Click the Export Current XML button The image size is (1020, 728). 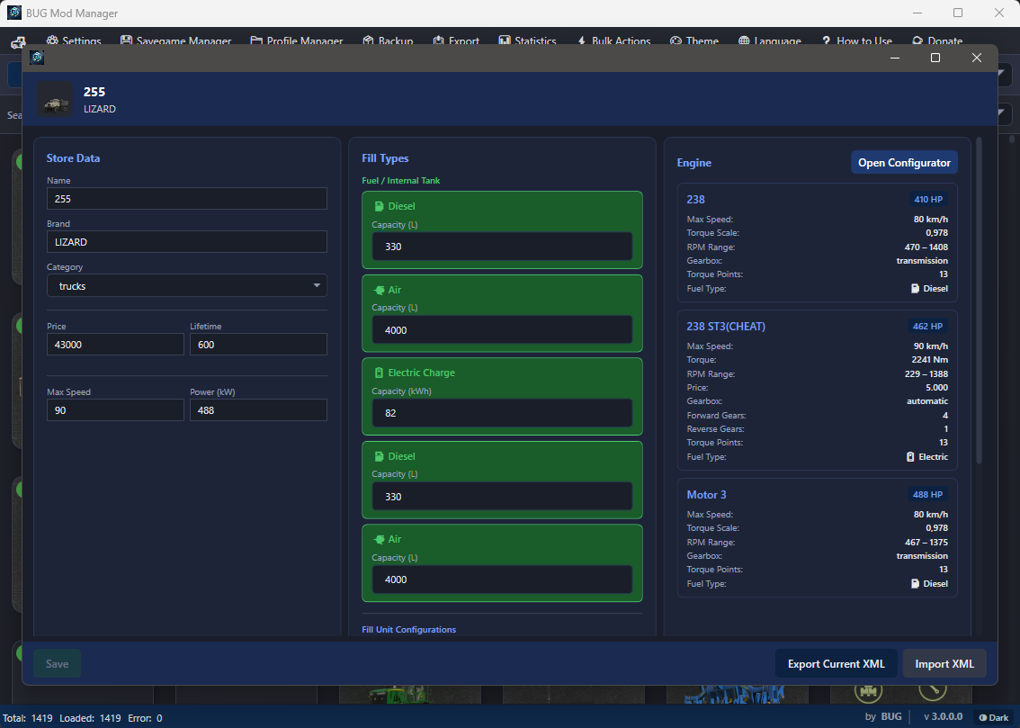(836, 664)
